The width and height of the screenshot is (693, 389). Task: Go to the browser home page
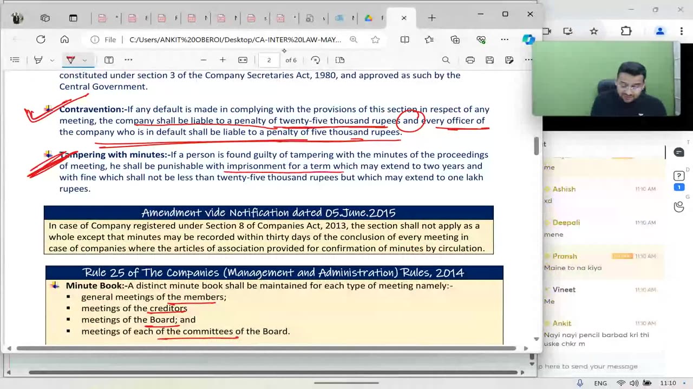64,39
